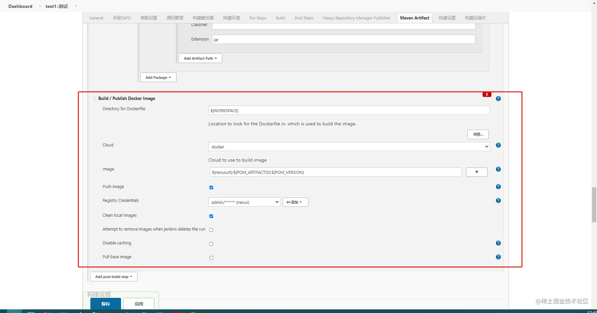This screenshot has width=597, height=313.
Task: Switch to Nexus Repository Manager Publisher tab
Action: pos(357,18)
